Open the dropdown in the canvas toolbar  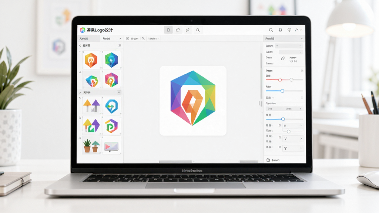tap(154, 38)
